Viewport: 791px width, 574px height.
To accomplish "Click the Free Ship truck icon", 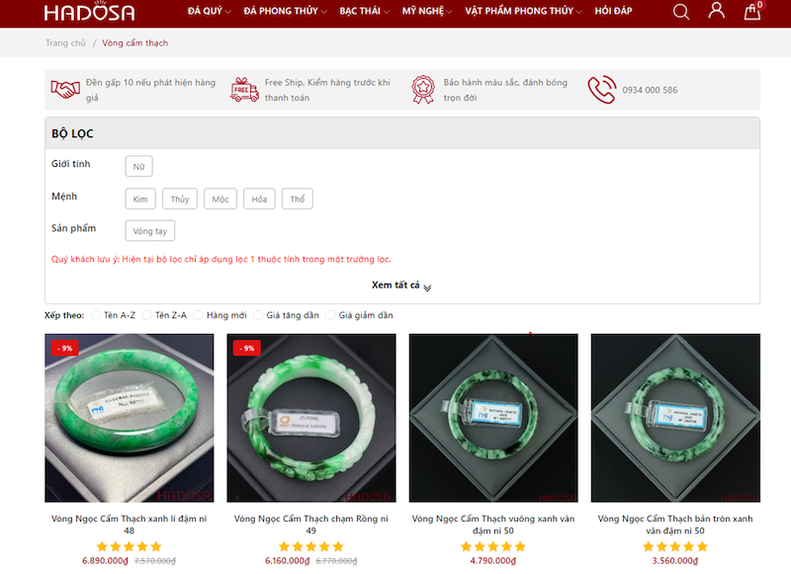I will tap(244, 90).
